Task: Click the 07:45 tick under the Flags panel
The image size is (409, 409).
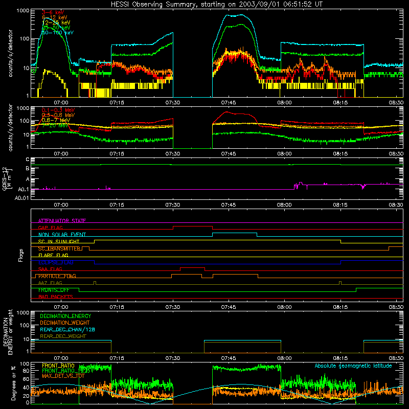Action: tap(229, 307)
